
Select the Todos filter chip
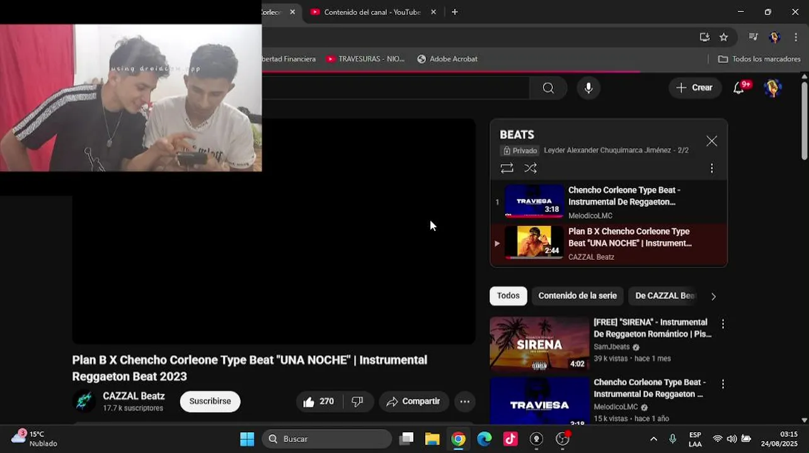(x=508, y=296)
